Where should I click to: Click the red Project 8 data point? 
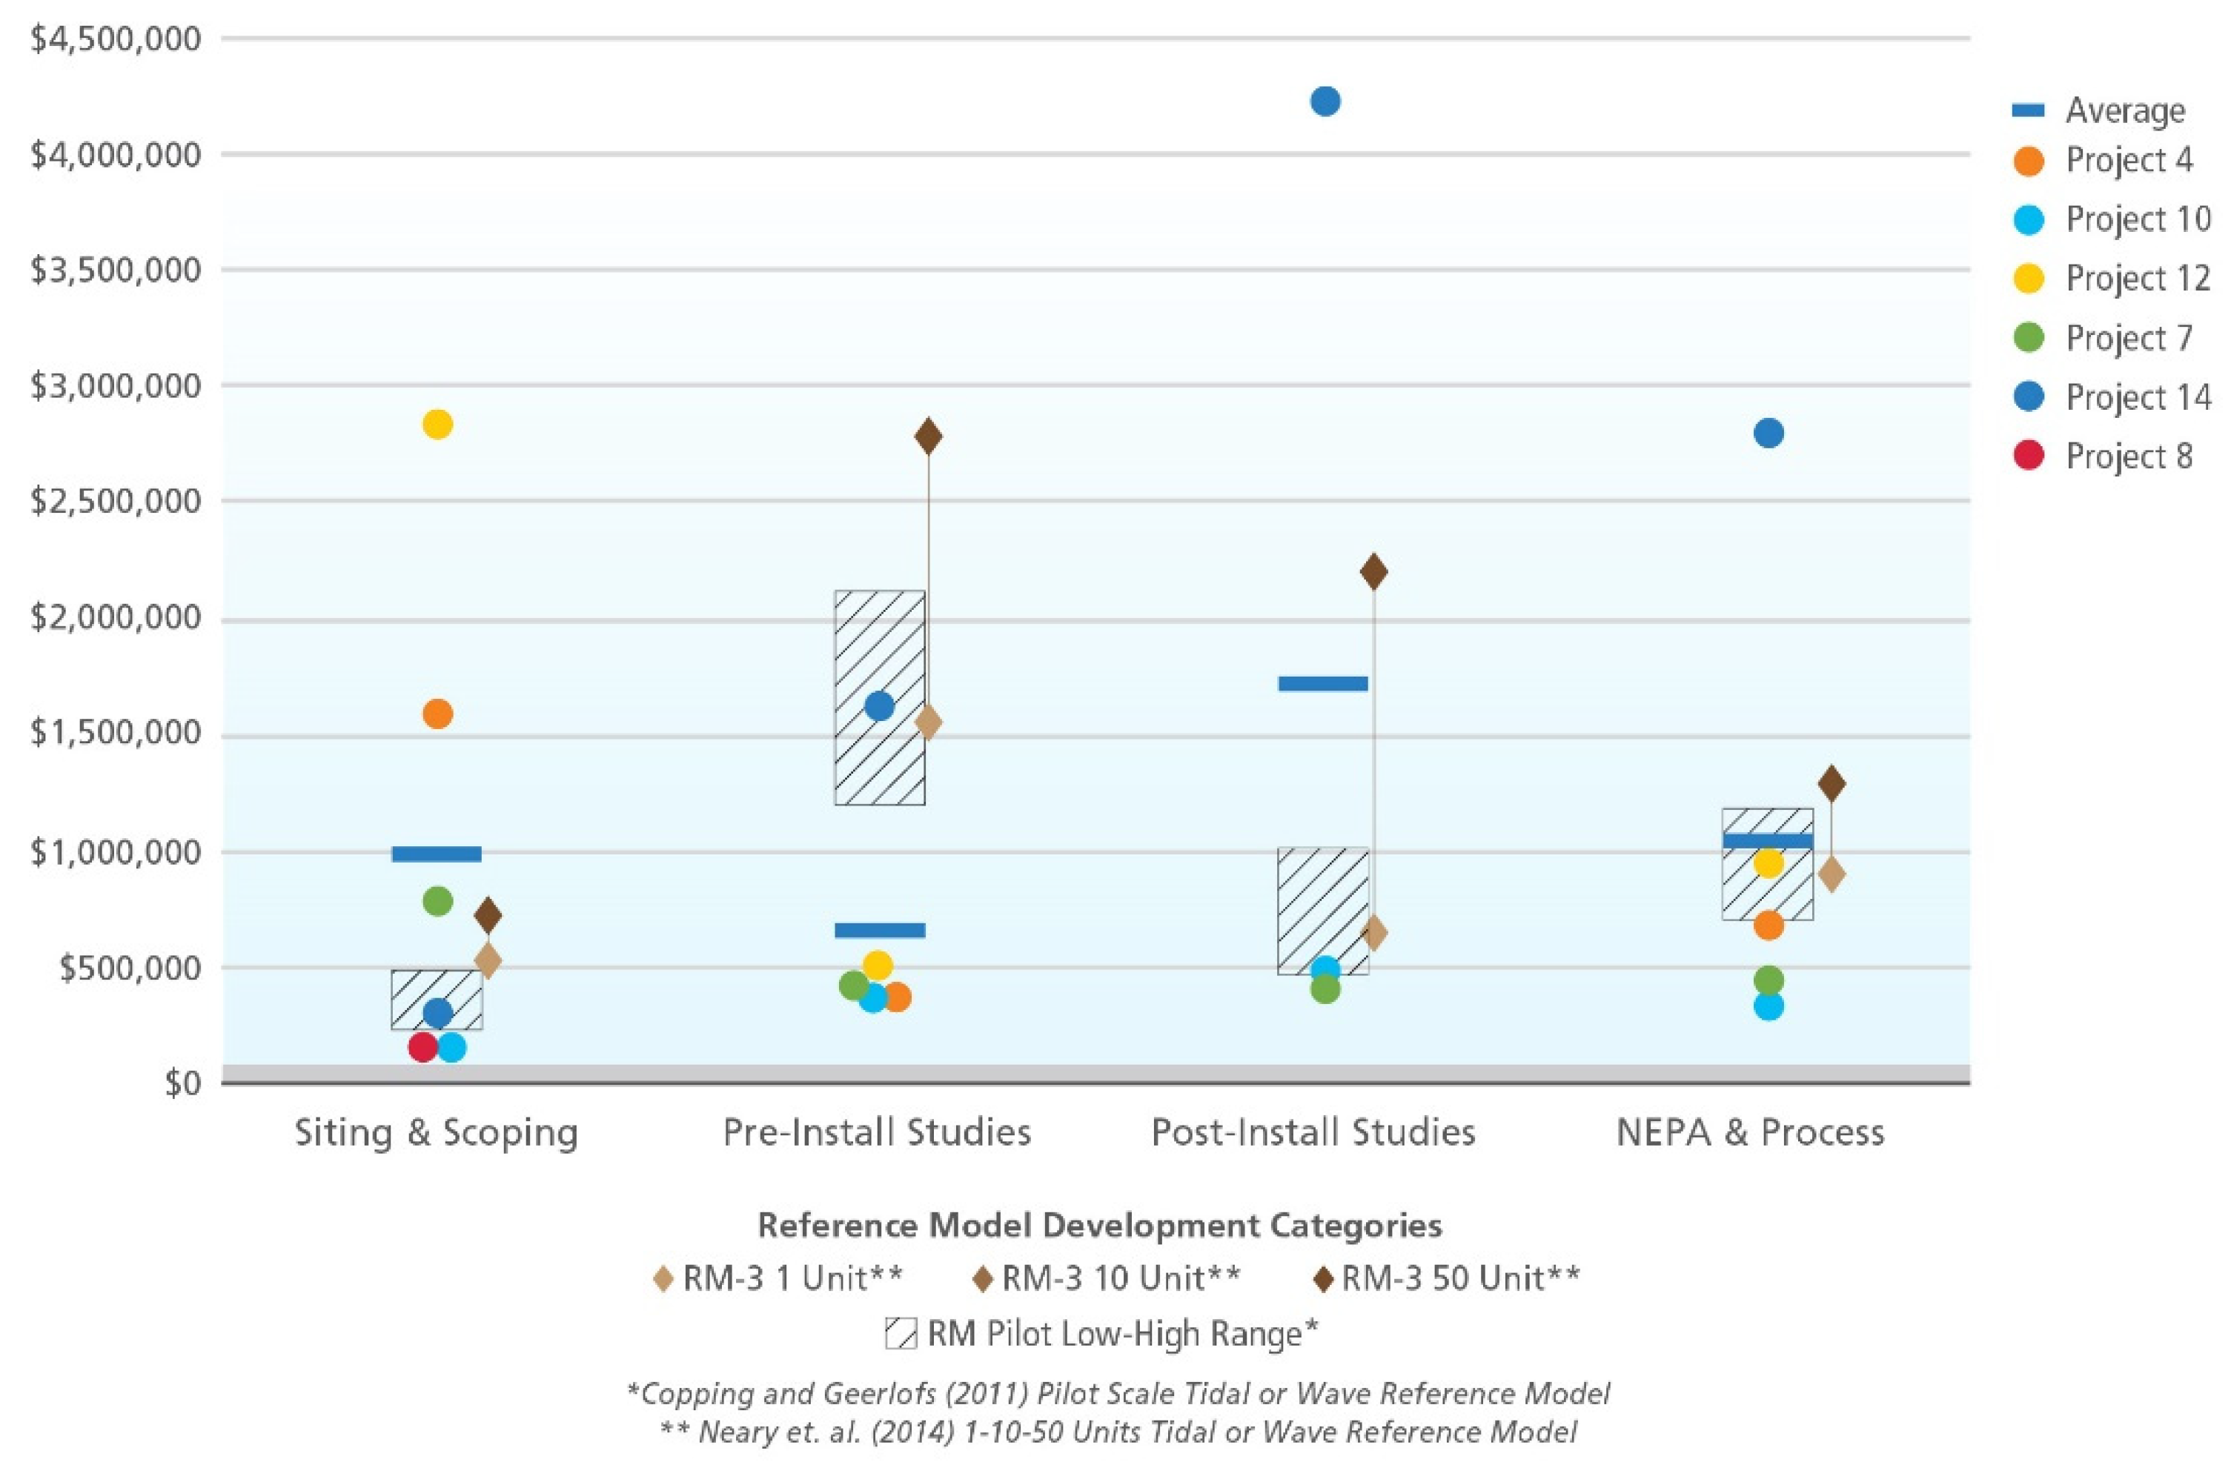[x=422, y=1047]
